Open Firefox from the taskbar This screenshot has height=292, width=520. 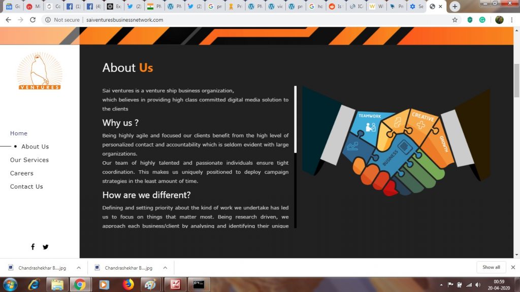click(x=128, y=284)
